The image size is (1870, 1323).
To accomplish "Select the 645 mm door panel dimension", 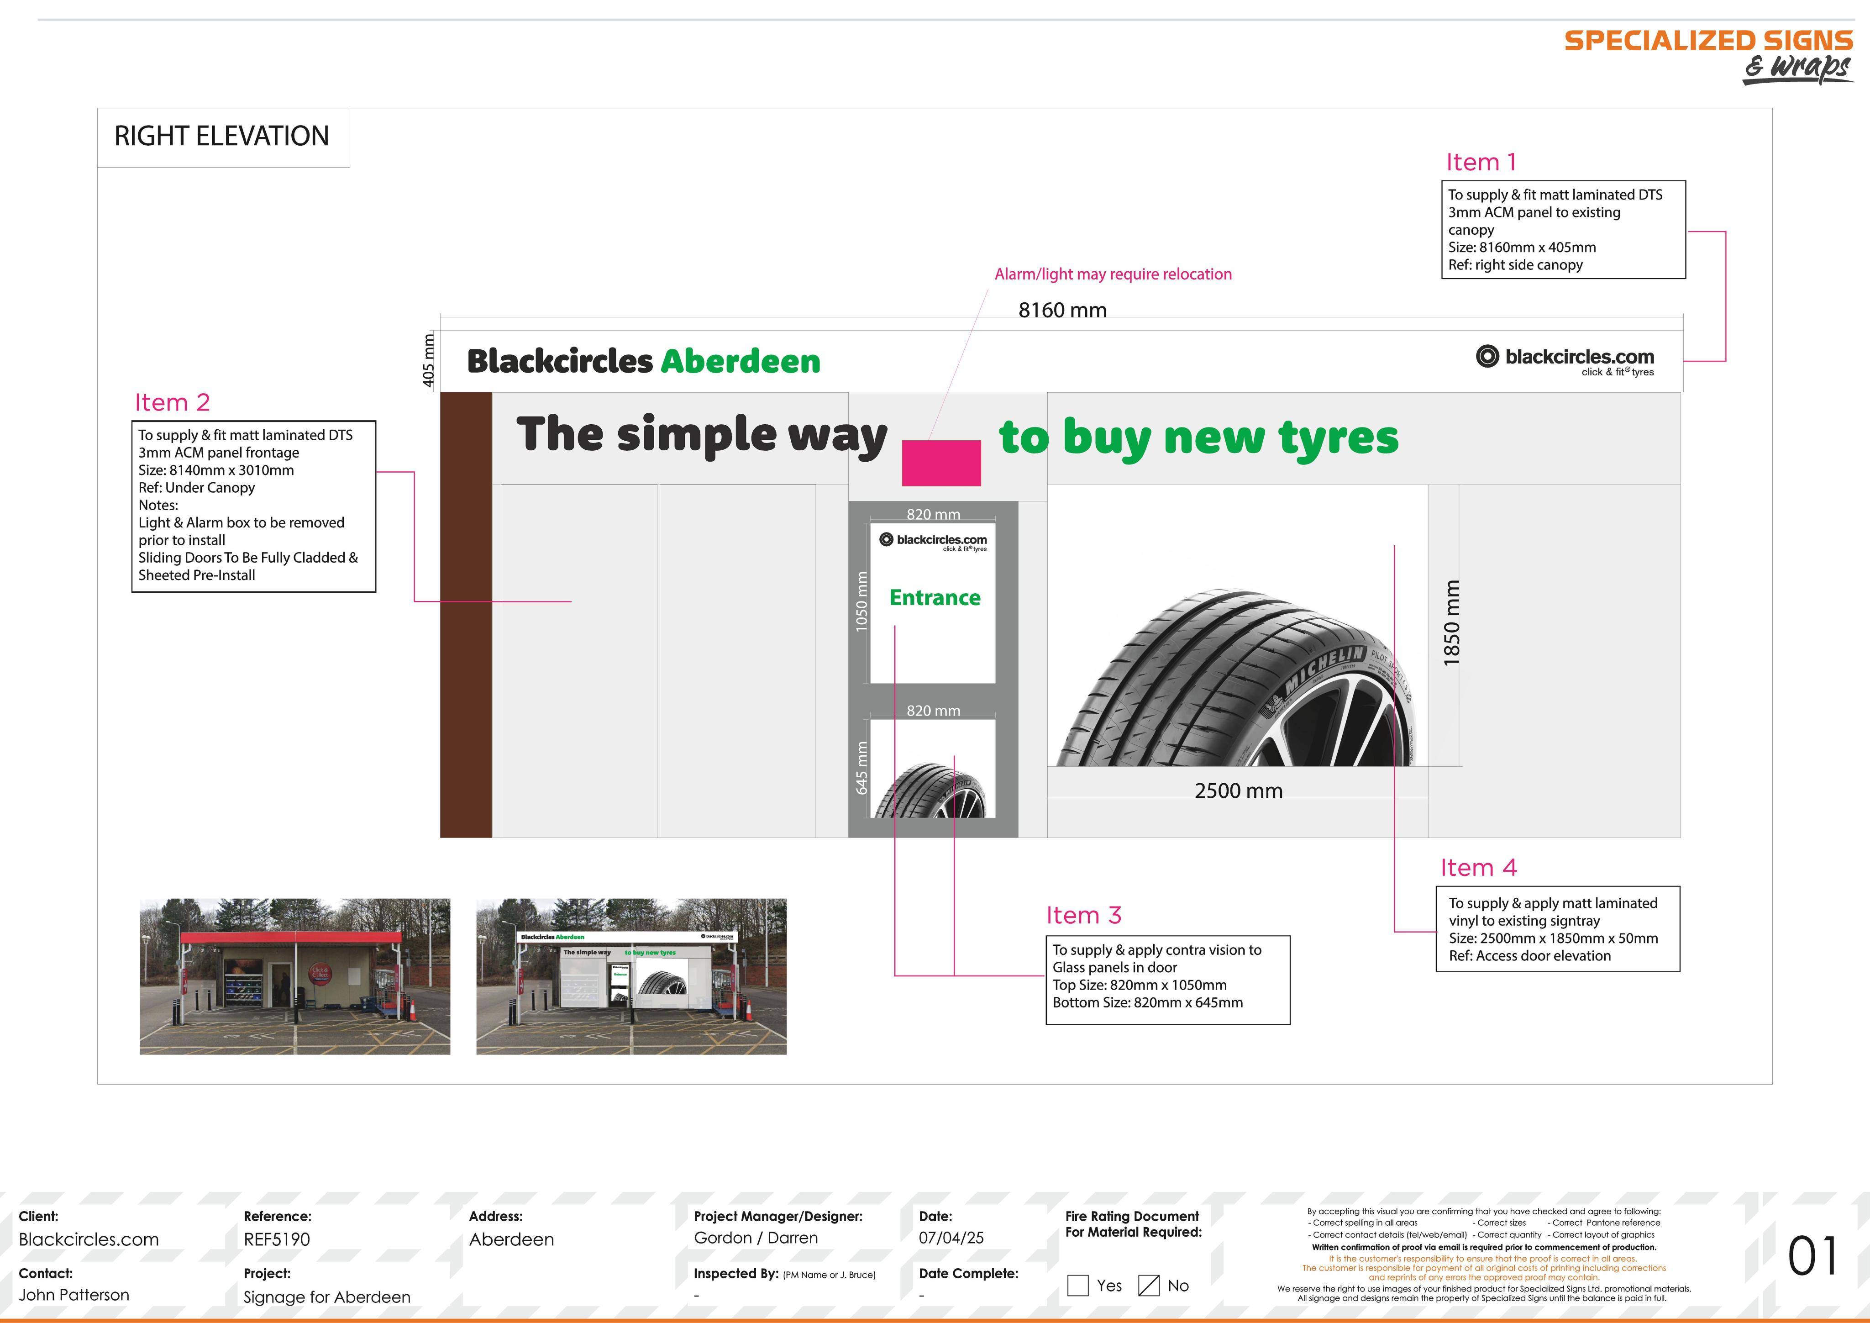I will click(861, 767).
